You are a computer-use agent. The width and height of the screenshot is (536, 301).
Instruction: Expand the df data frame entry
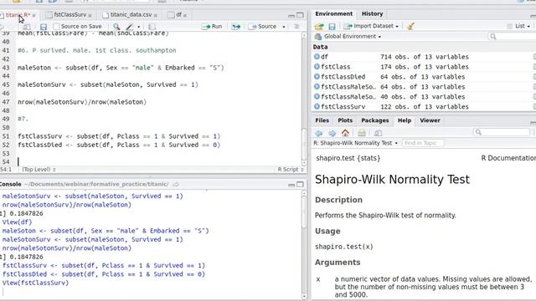click(317, 57)
